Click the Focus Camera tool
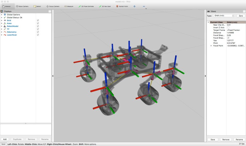 53,6
